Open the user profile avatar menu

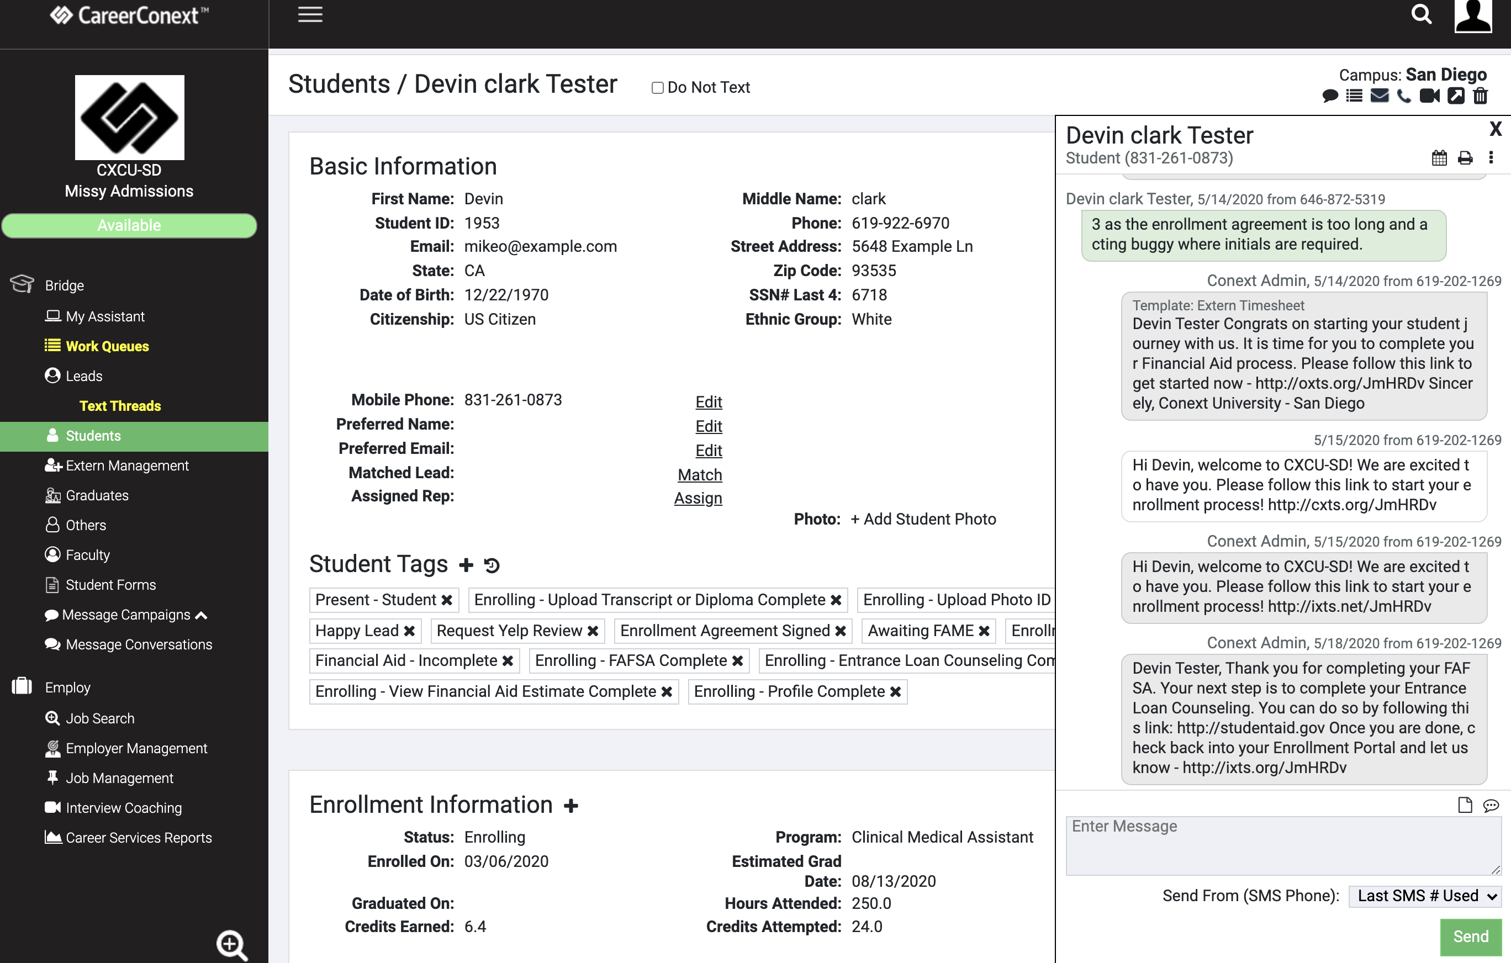click(1473, 15)
